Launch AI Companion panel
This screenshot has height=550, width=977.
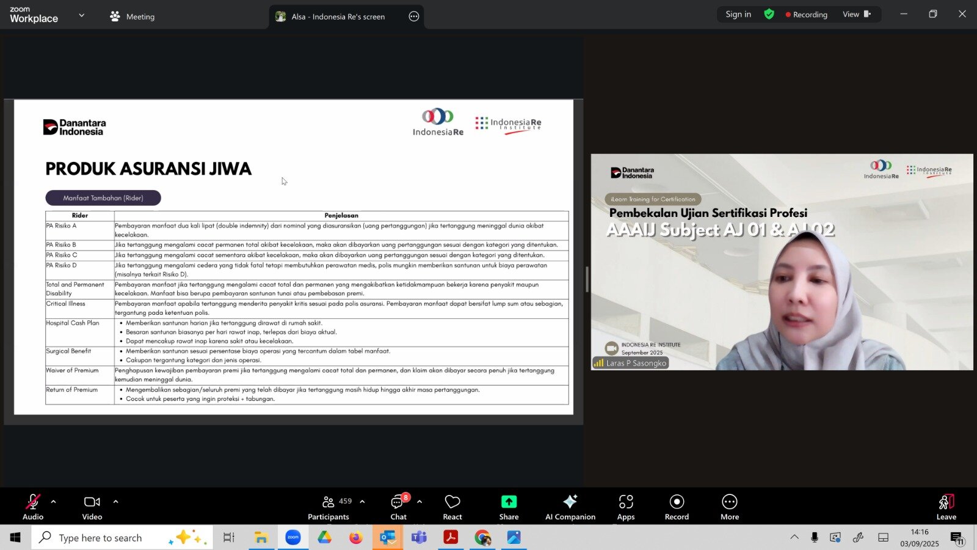pos(570,507)
